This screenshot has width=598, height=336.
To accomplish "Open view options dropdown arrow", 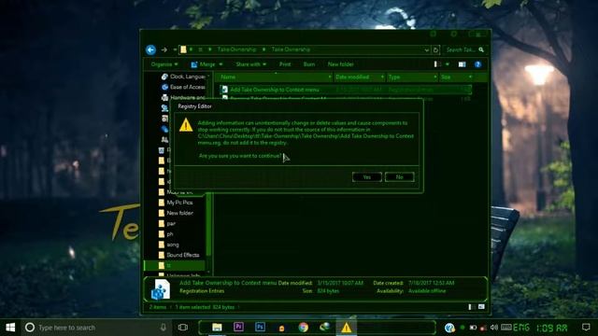I will [x=448, y=64].
